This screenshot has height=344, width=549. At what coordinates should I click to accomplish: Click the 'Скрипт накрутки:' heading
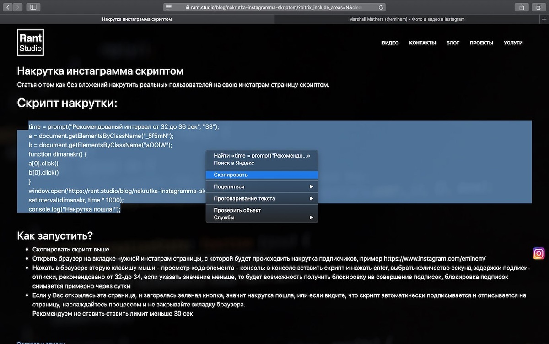click(67, 103)
